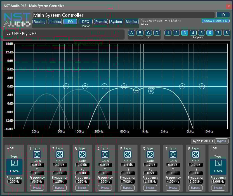Bypass EQ band 5
Viewport: 233px width, 196px height.
[128, 188]
